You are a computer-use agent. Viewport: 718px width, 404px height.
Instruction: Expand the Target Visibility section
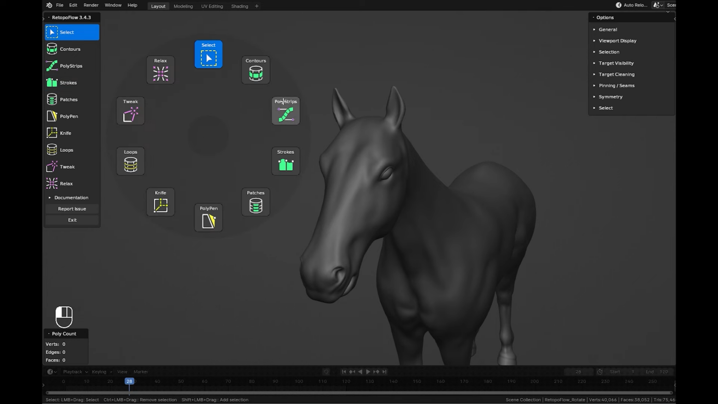click(x=616, y=63)
